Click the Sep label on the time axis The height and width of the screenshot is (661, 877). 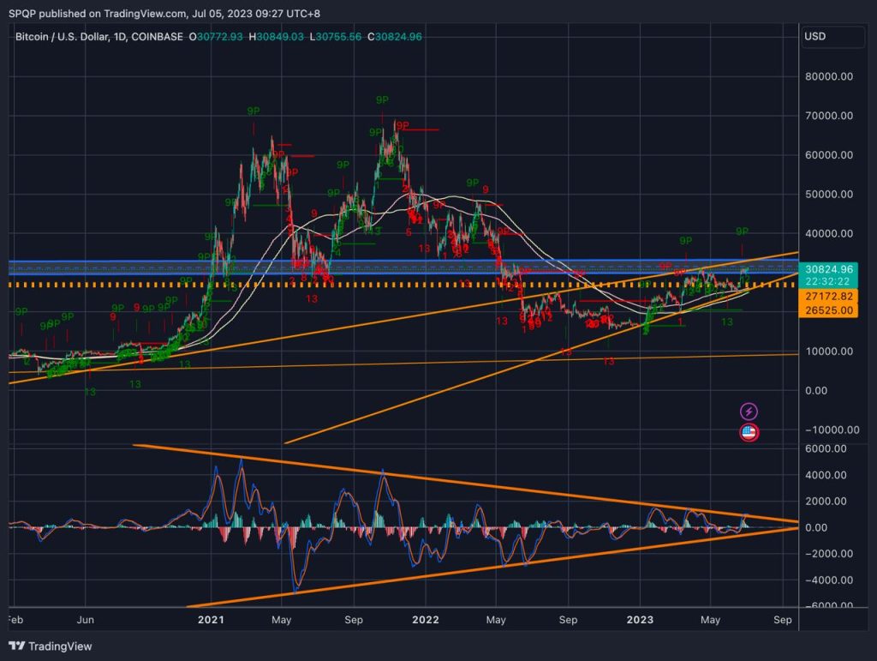click(781, 619)
